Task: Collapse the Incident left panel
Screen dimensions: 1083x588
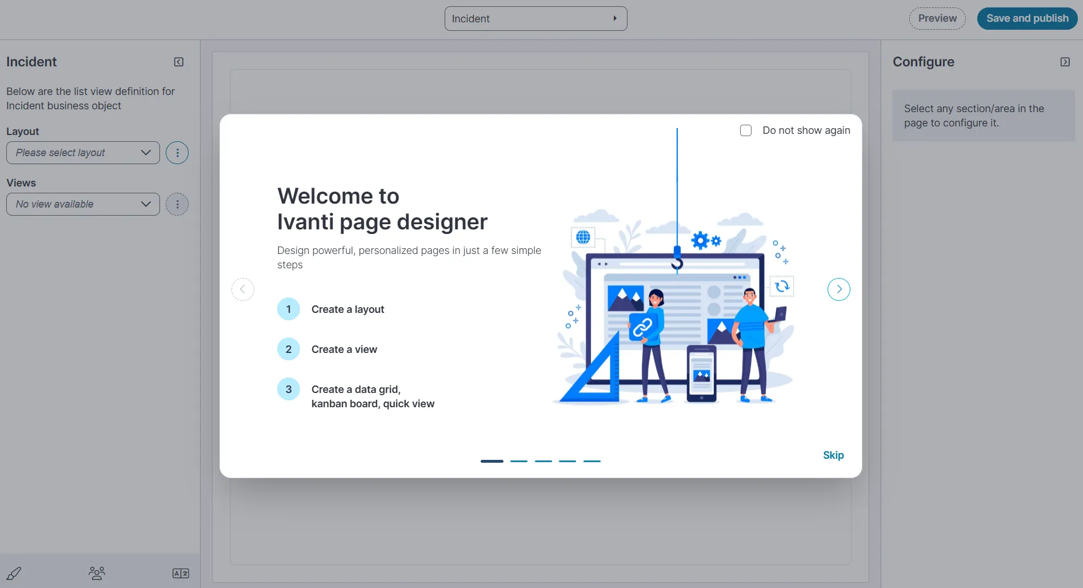Action: (x=179, y=62)
